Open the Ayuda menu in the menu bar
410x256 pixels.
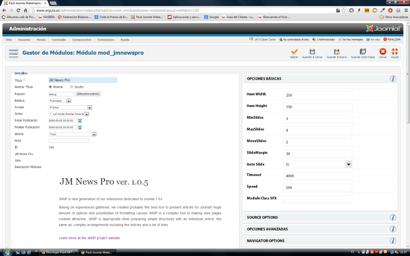125,40
